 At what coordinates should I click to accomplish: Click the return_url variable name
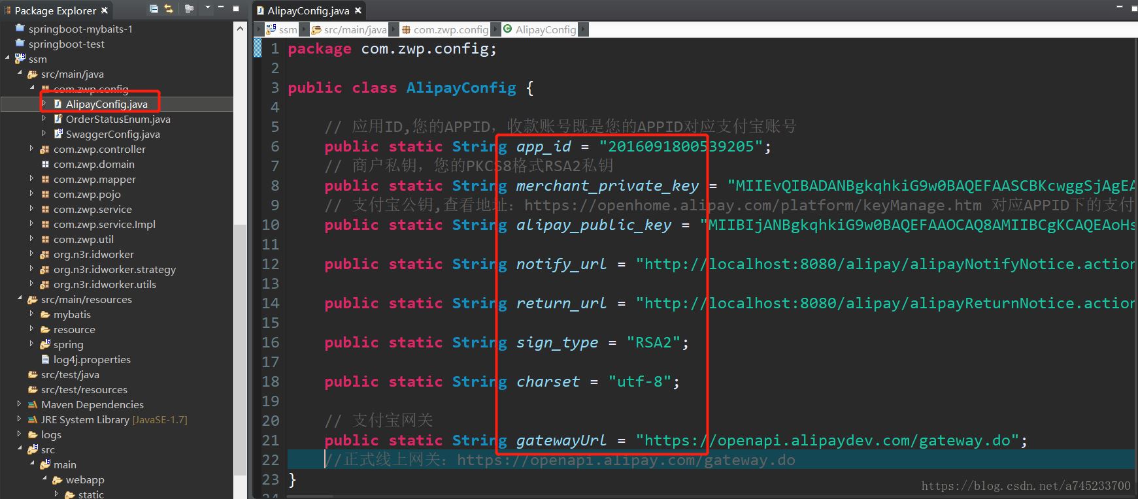pyautogui.click(x=561, y=303)
